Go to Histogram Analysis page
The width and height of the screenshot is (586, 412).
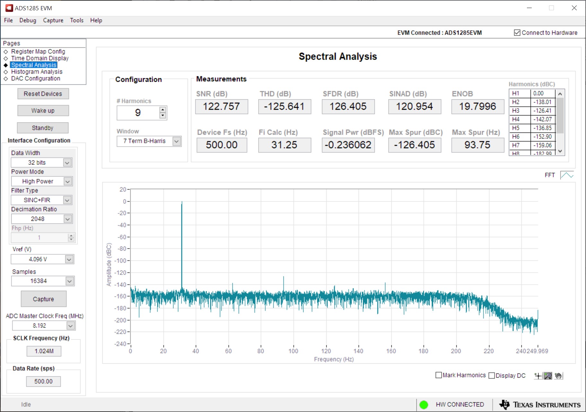coord(37,71)
